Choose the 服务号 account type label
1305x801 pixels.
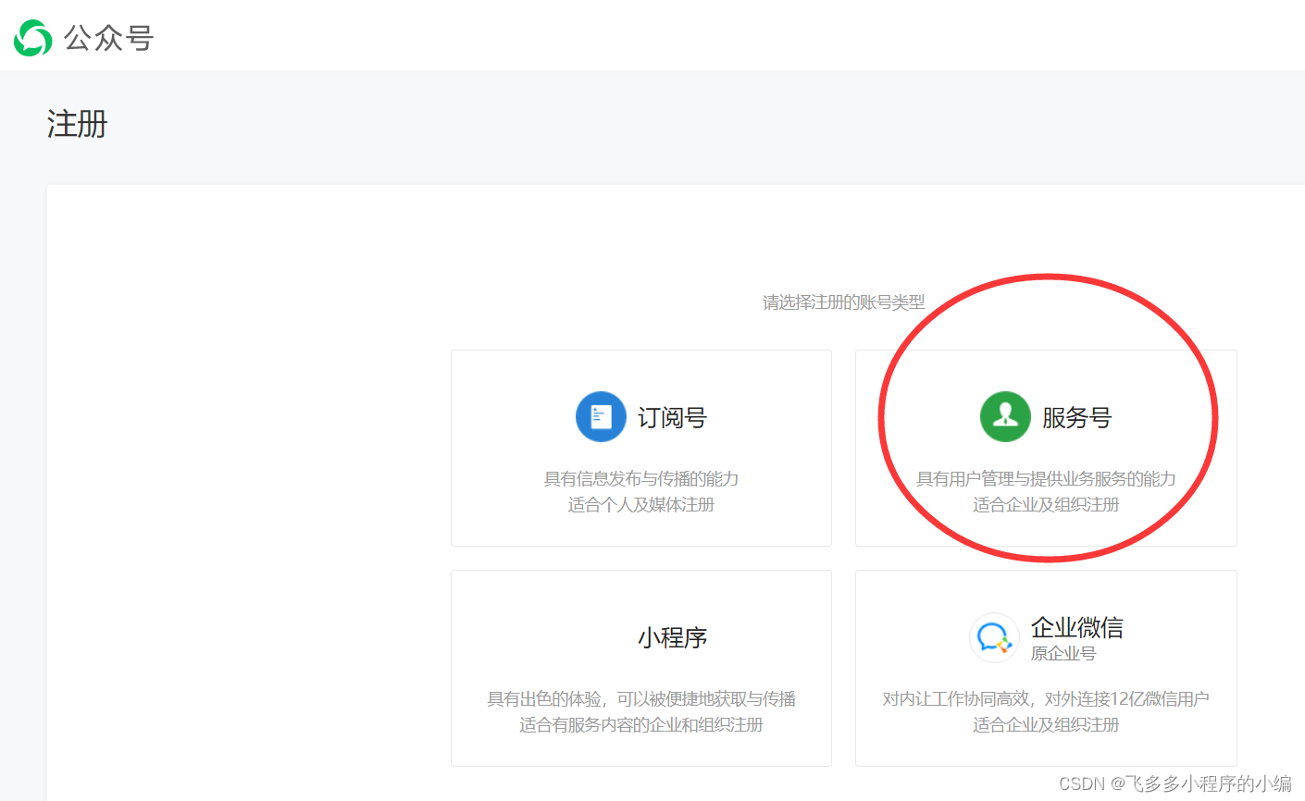[x=1076, y=418]
